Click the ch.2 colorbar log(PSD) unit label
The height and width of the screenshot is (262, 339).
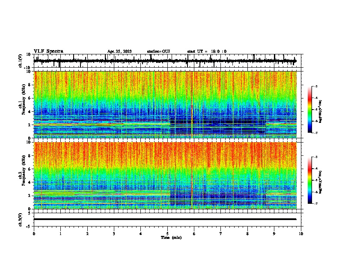[x=321, y=182]
